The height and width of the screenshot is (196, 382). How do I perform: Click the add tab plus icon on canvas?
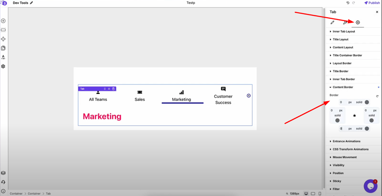pyautogui.click(x=248, y=96)
